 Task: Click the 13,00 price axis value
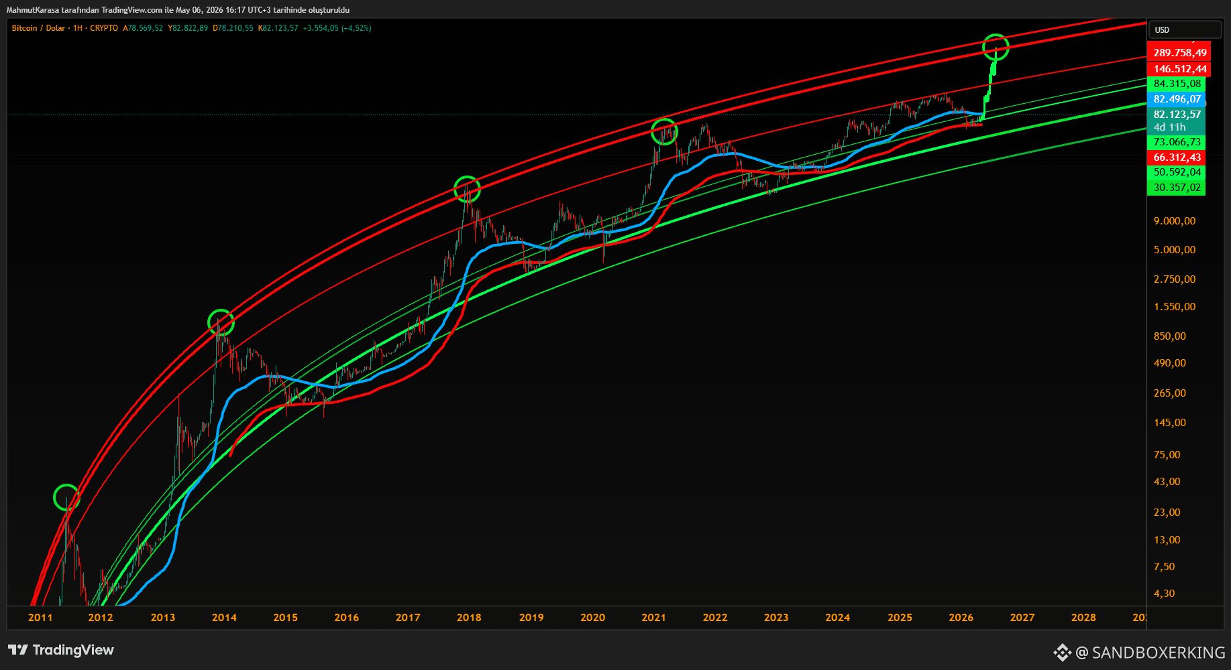(x=1167, y=540)
